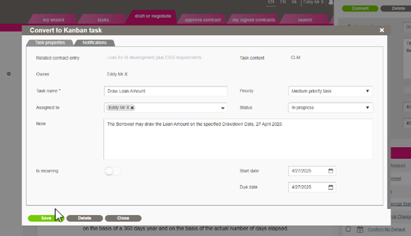This screenshot has height=236, width=411.
Task: Switch language to EN
Action: (x=271, y=2)
